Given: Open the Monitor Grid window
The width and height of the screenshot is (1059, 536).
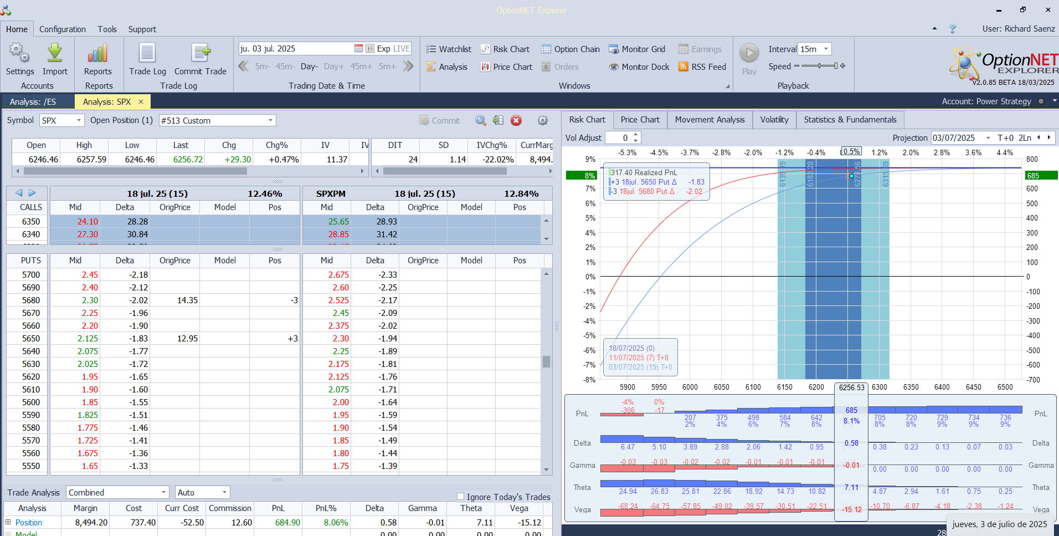Looking at the screenshot, I should (x=637, y=49).
